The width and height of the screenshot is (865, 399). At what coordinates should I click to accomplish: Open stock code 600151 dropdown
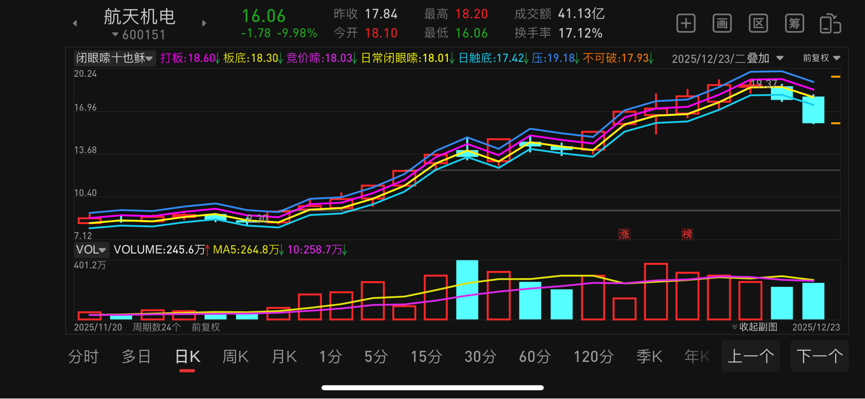pos(139,35)
